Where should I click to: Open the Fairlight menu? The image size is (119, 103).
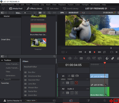(x=85, y=5)
